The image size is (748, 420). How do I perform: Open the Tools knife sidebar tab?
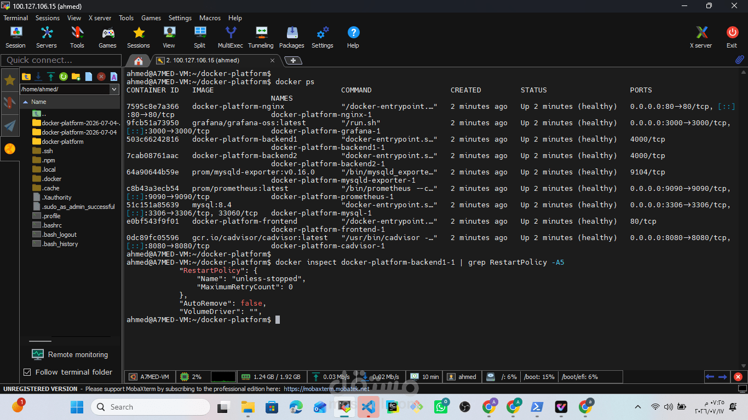tap(10, 103)
